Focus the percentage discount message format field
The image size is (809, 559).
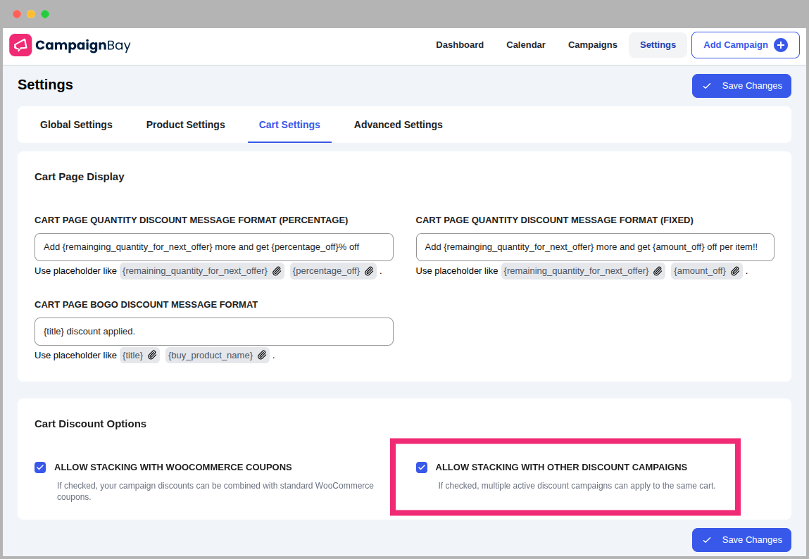coord(213,247)
